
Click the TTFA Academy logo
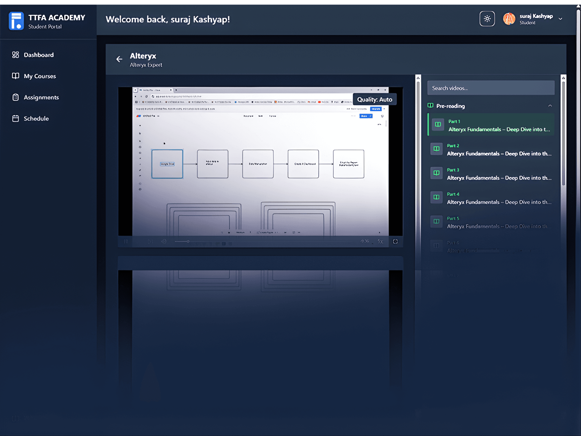17,21
